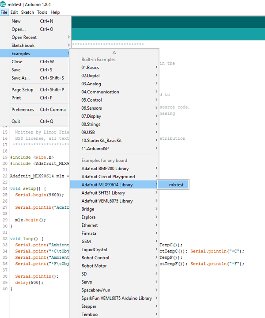Open the mlxtest example sketch
Viewport: 265px width, 318px height.
[x=173, y=184]
